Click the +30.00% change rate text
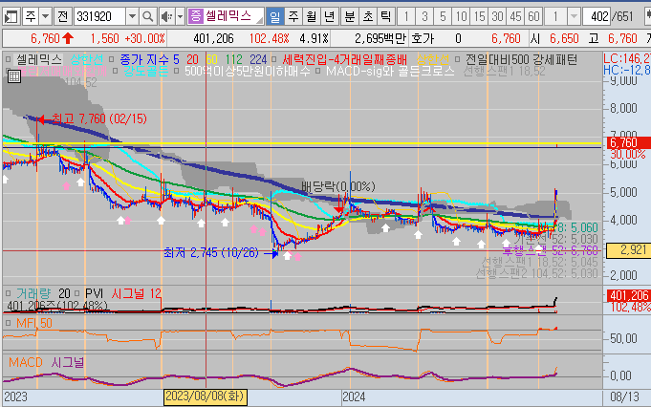Image resolution: width=651 pixels, height=407 pixels. point(145,38)
